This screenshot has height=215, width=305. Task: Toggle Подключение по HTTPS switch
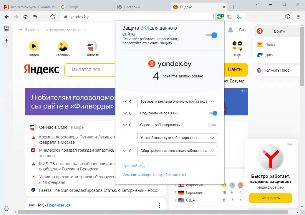(x=213, y=113)
